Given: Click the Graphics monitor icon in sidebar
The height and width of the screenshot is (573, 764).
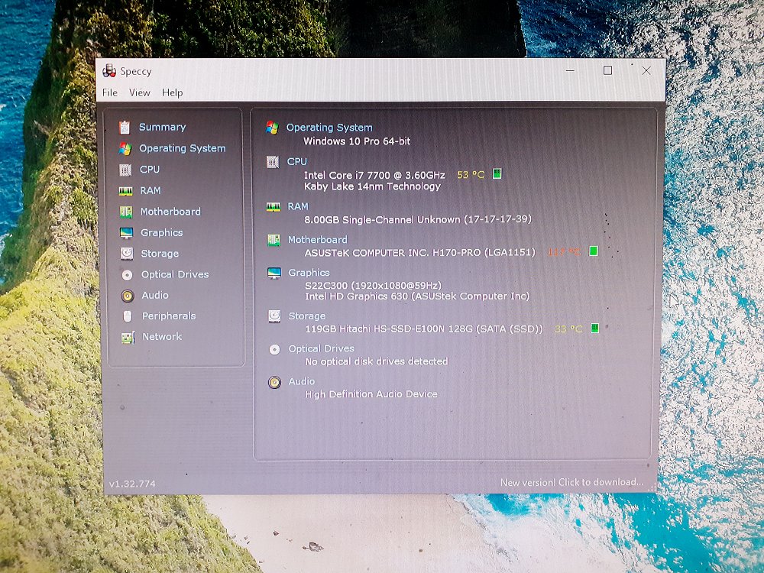Looking at the screenshot, I should tap(126, 233).
